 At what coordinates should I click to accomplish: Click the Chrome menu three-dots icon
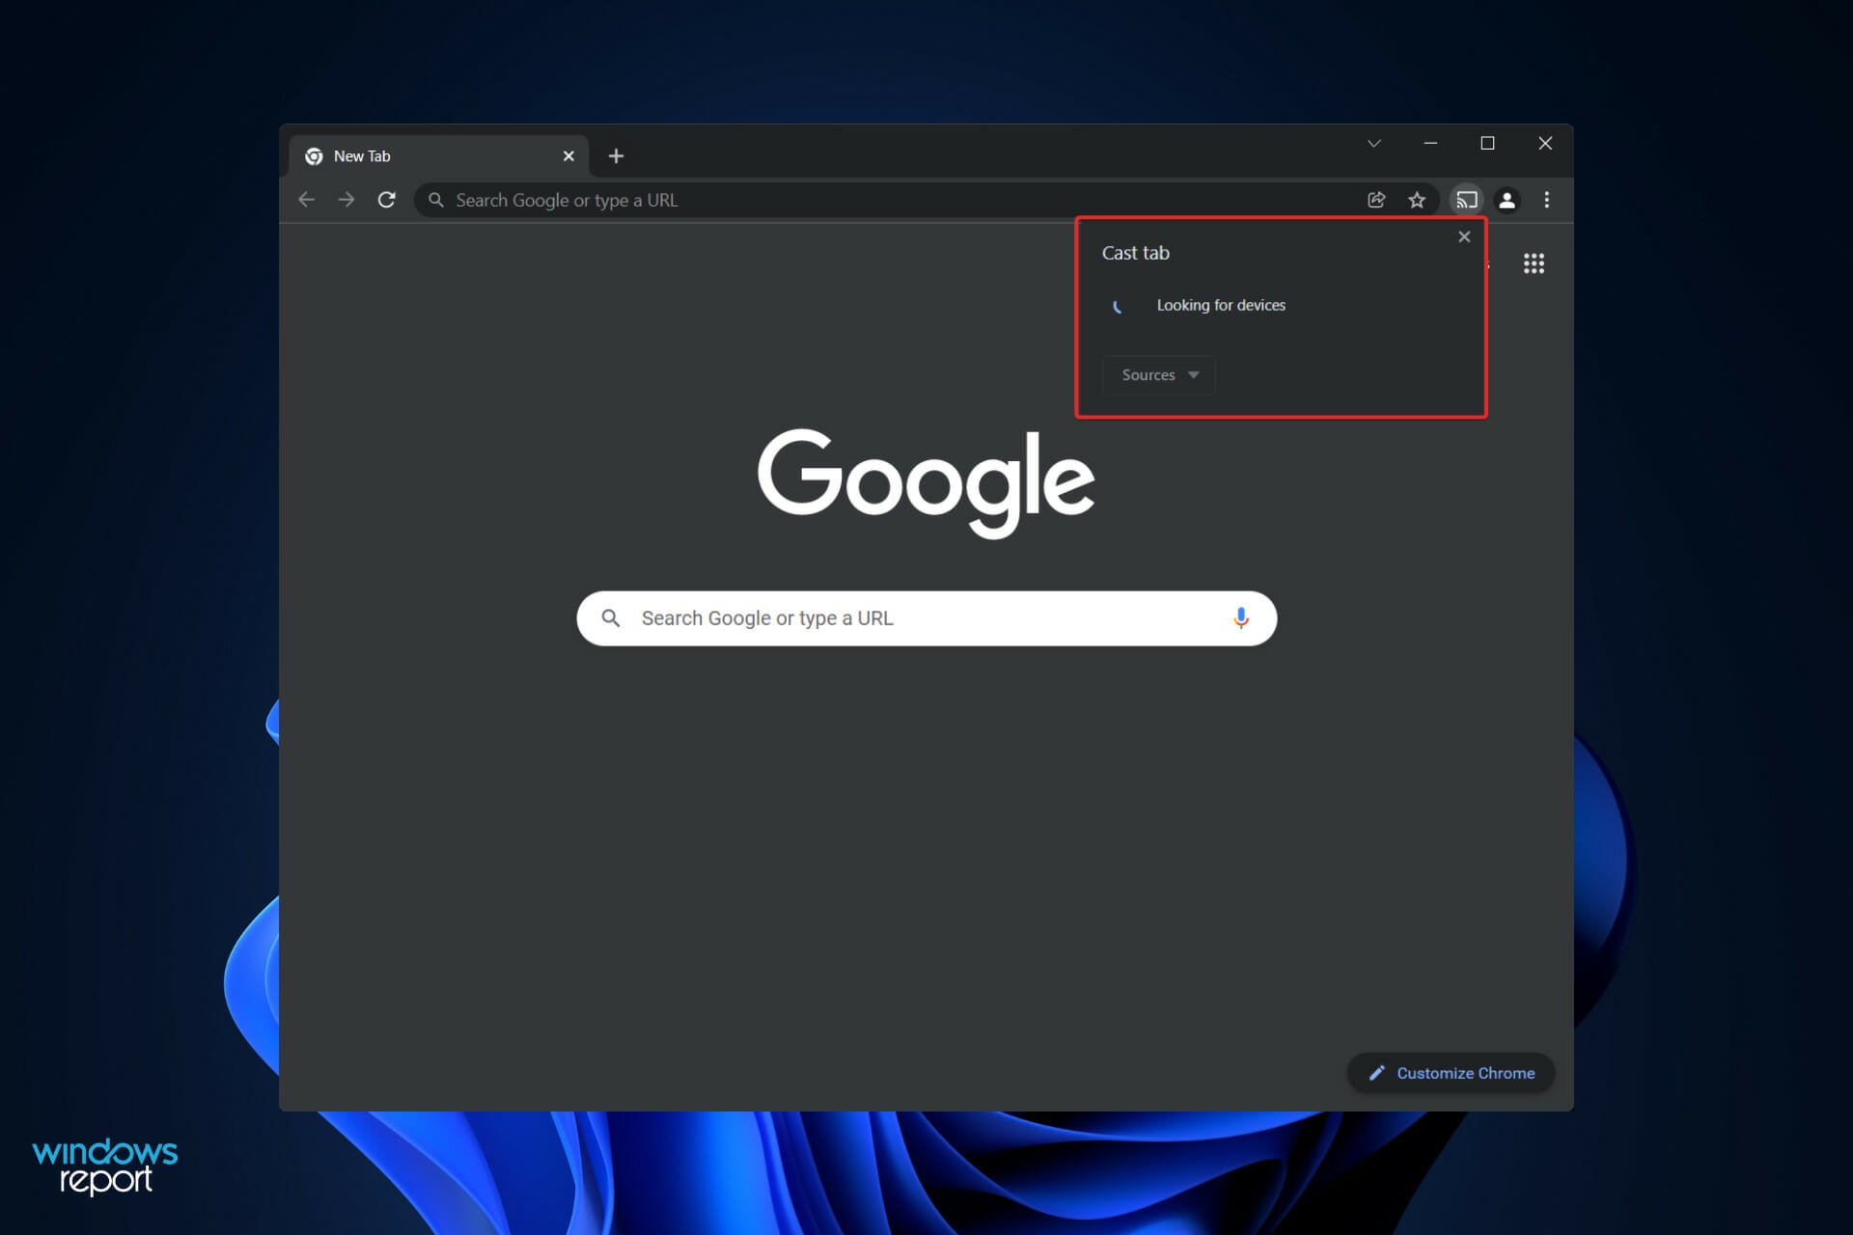pos(1547,200)
